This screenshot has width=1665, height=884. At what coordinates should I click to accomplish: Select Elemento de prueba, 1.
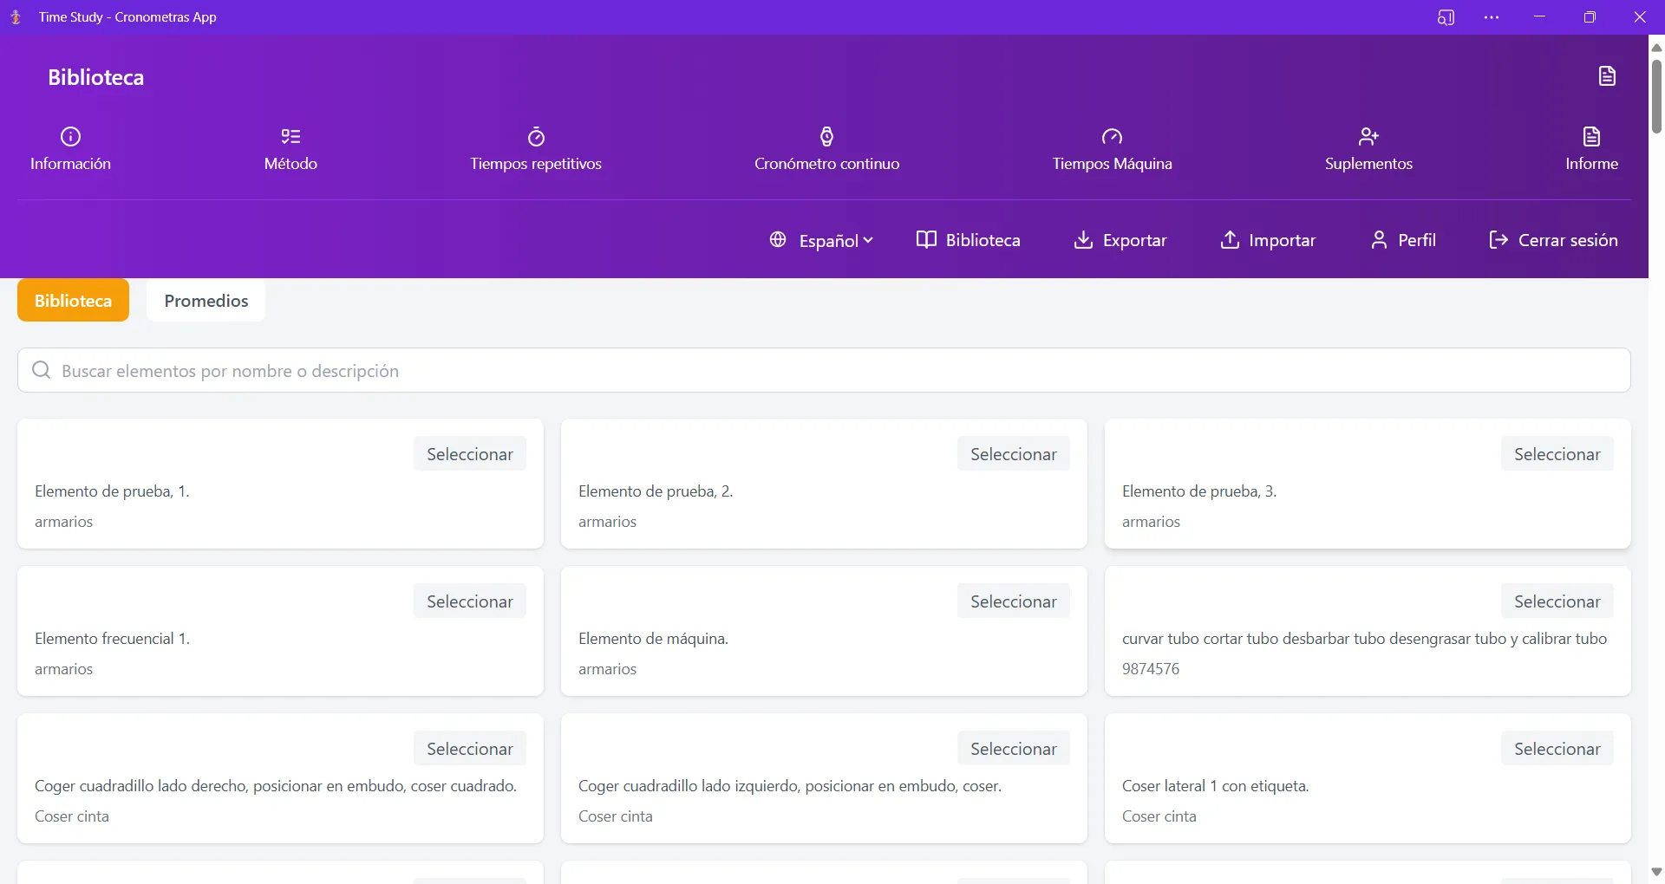[470, 453]
